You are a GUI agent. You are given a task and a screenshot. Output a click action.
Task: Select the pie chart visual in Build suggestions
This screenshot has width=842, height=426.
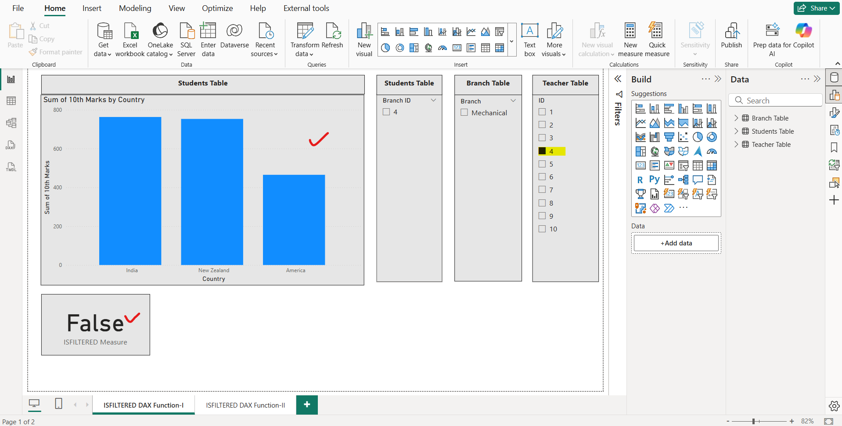pos(698,137)
